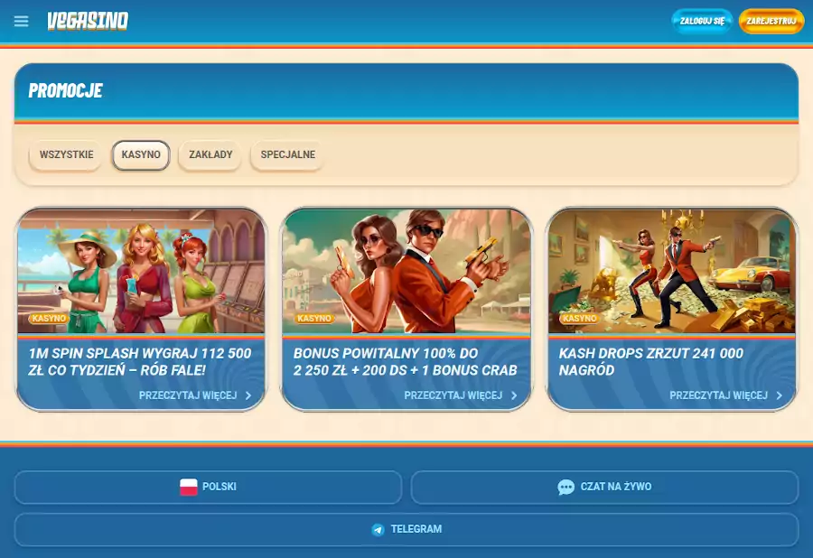Click the Telegram paper plane icon
The image size is (813, 558).
tap(378, 529)
